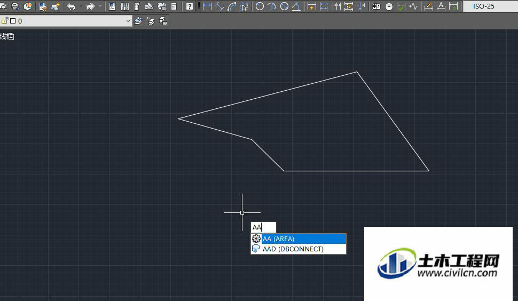Viewport: 518px width, 301px height.
Task: Expand the redo history arrow
Action: click(100, 6)
